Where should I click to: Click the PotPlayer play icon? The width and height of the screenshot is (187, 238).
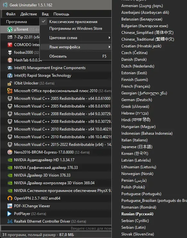(9, 214)
